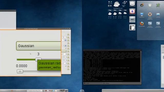Click the clock in the system tray
This screenshot has height=92, width=164.
62,90
